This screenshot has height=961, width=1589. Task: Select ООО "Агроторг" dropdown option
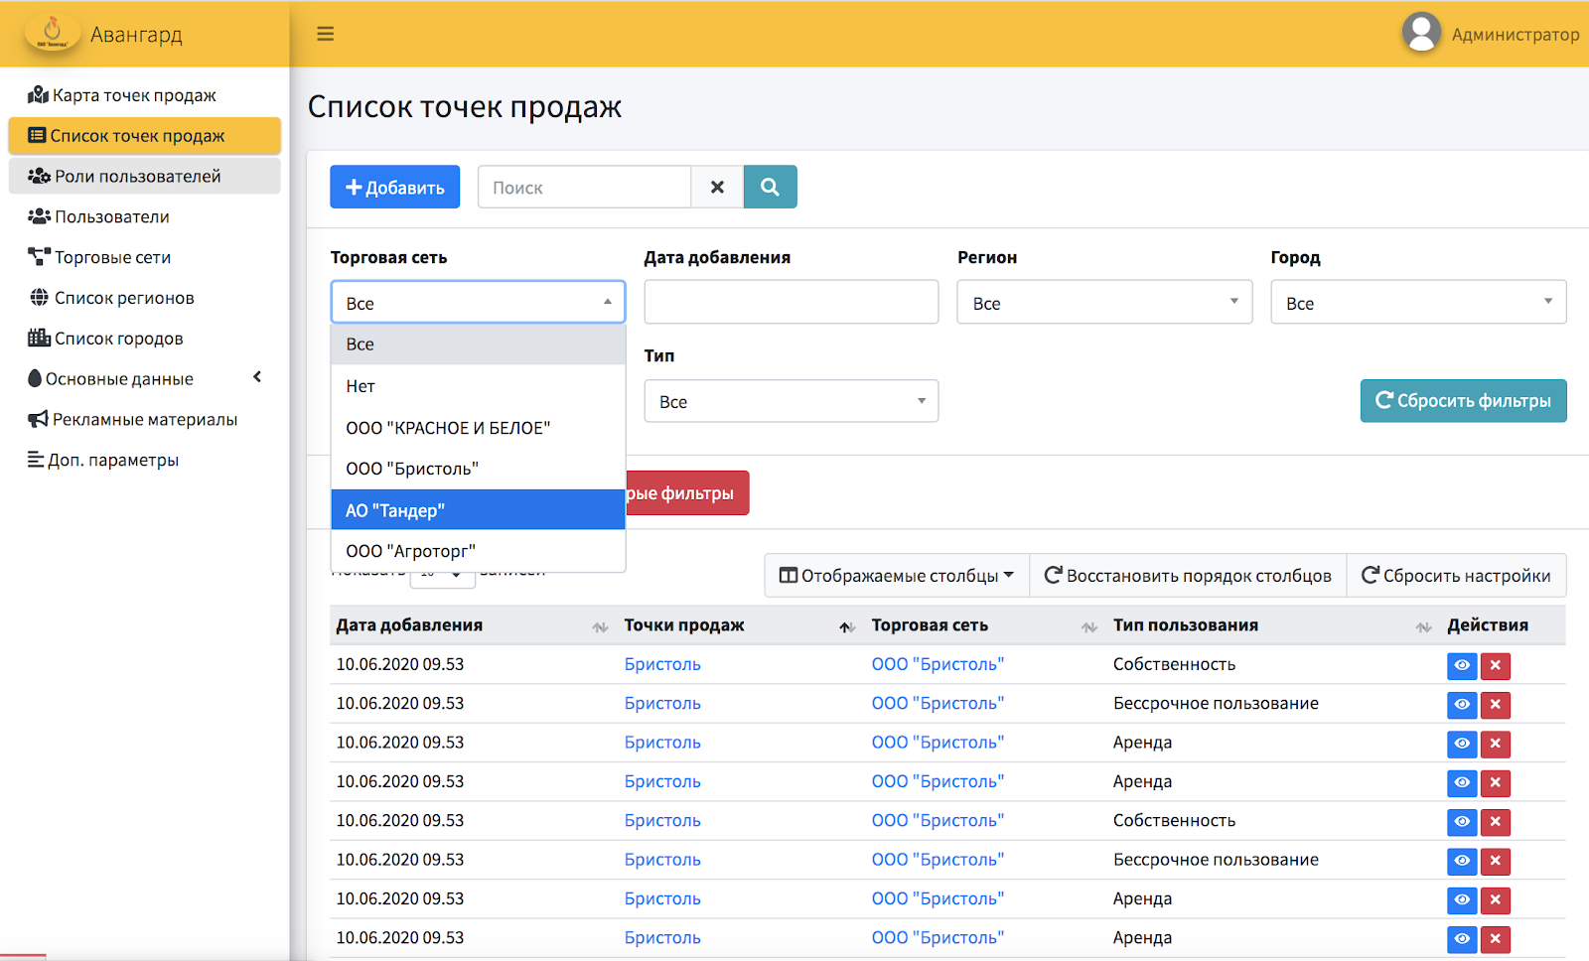pyautogui.click(x=478, y=551)
